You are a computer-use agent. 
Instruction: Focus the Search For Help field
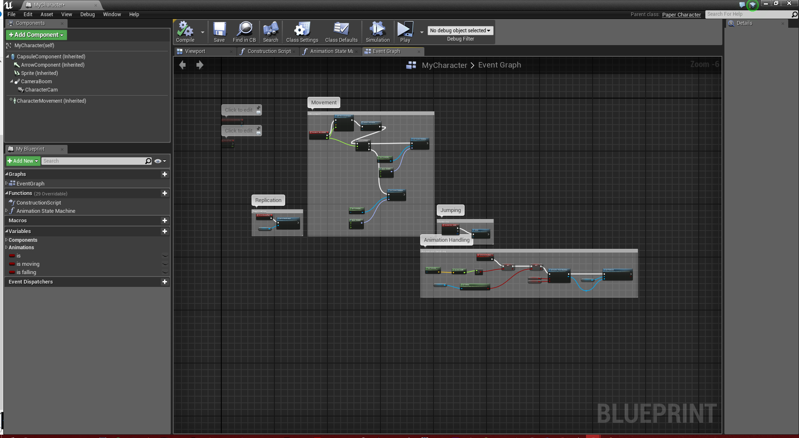[748, 14]
